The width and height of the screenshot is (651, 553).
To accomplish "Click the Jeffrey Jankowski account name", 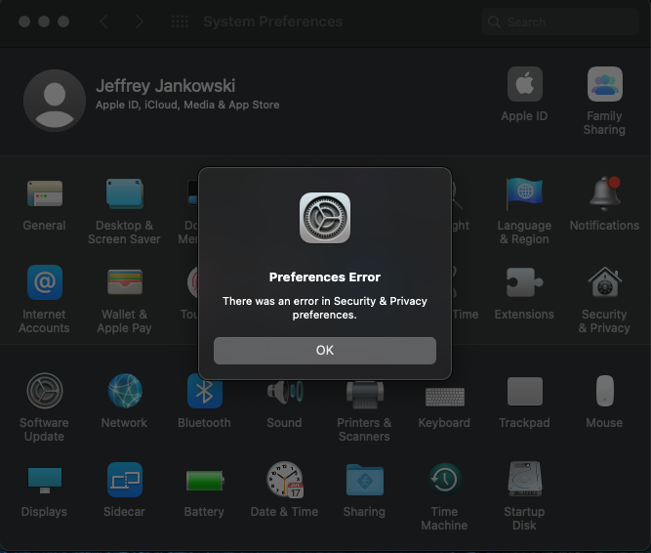I will [x=165, y=86].
